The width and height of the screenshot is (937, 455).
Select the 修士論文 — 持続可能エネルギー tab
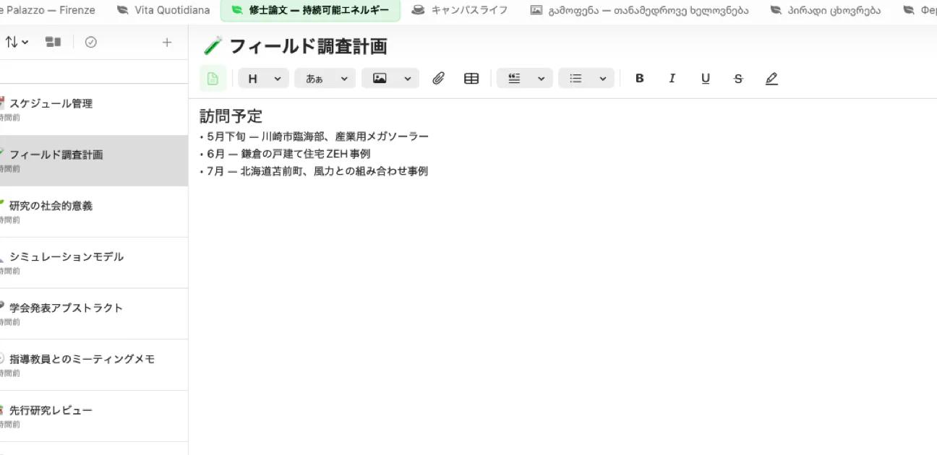310,10
